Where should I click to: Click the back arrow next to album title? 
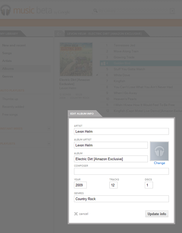point(59,34)
